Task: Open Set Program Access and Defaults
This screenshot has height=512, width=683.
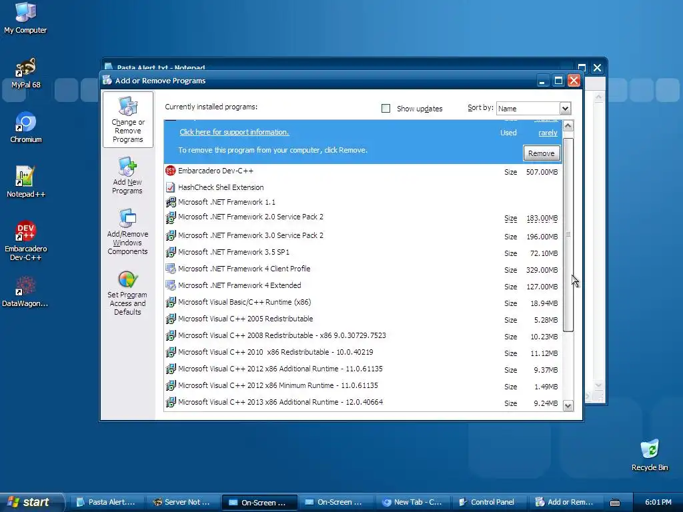Action: (x=127, y=293)
